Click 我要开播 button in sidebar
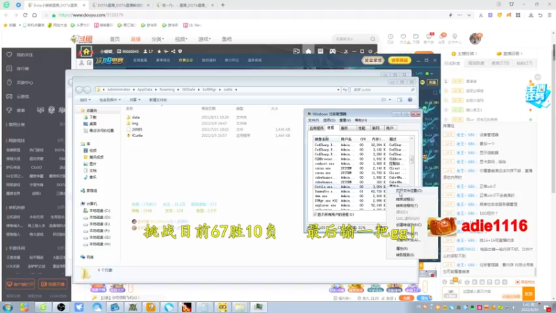The width and height of the screenshot is (556, 313). point(53,284)
